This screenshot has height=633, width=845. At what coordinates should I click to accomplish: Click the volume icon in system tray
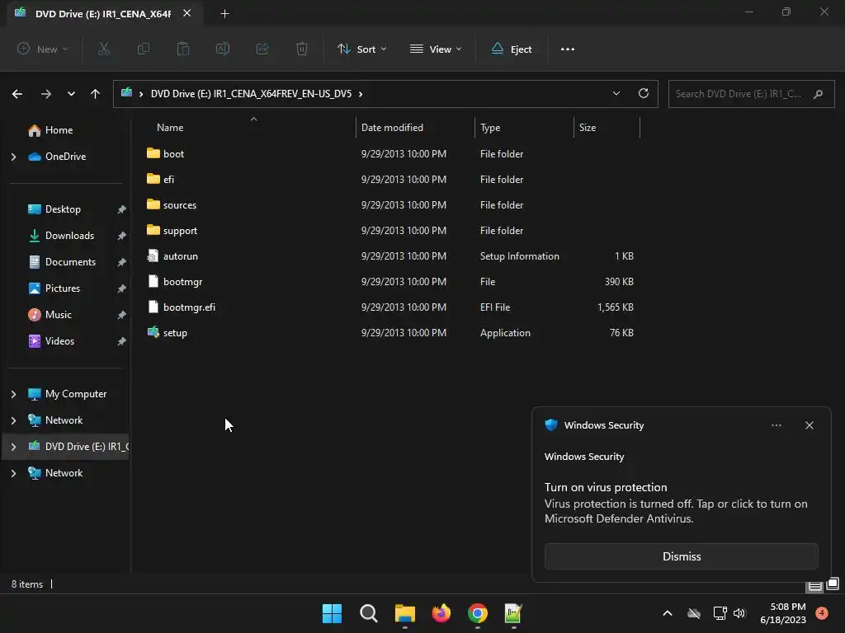[739, 613]
